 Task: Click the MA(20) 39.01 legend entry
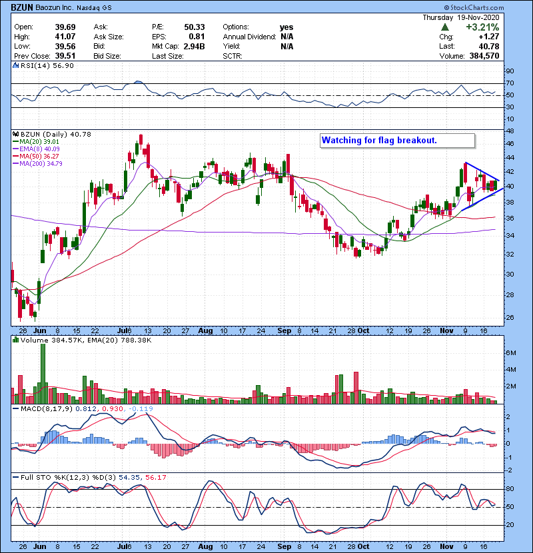(x=36, y=141)
